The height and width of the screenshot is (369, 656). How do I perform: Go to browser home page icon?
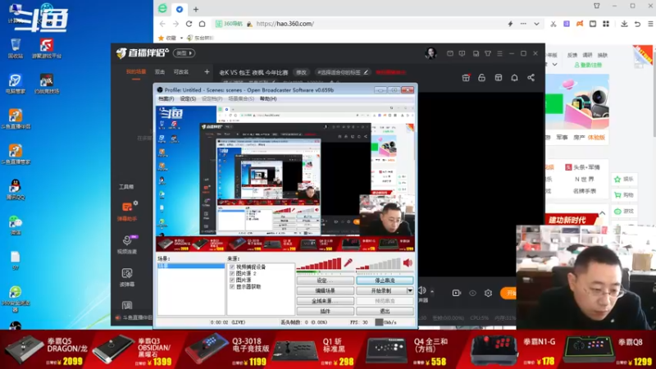point(202,24)
